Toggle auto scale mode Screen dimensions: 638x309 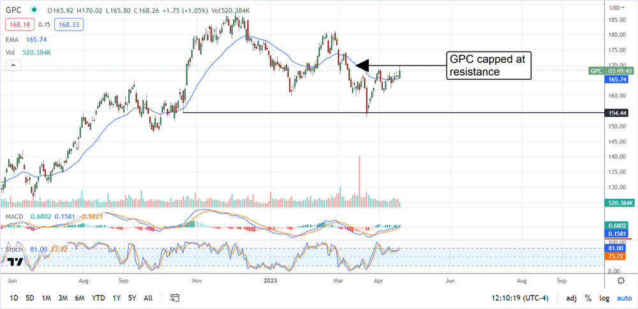pos(624,298)
